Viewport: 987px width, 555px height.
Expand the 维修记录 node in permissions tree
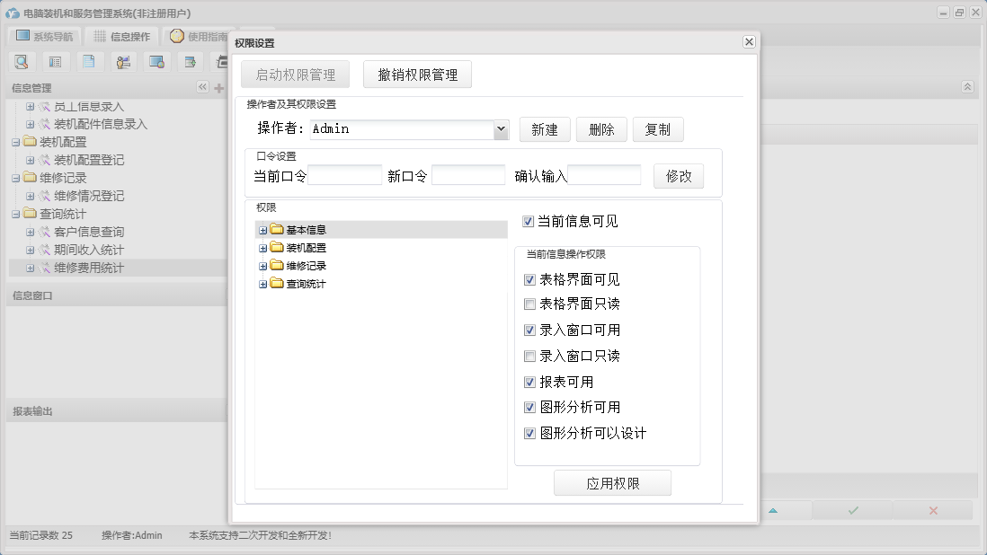coord(263,267)
